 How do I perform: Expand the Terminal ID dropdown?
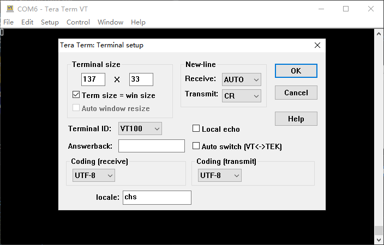click(x=140, y=129)
